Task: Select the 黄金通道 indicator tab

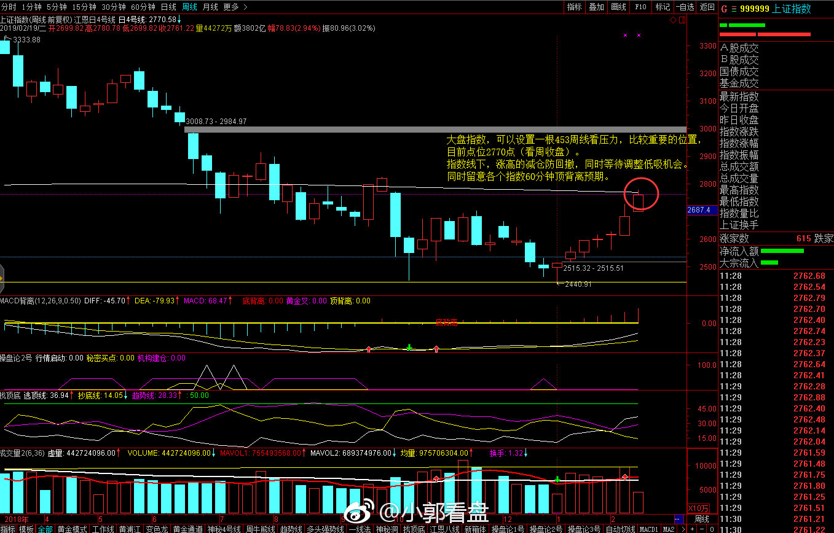Action: tap(187, 529)
